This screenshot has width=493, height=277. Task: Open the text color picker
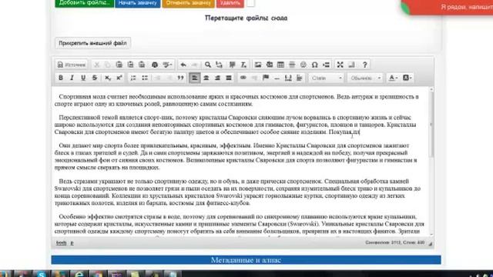tap(393, 78)
